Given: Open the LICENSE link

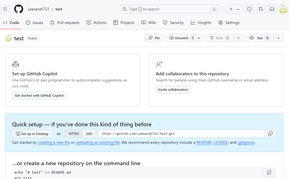Looking at the screenshot, I should 221,142.
